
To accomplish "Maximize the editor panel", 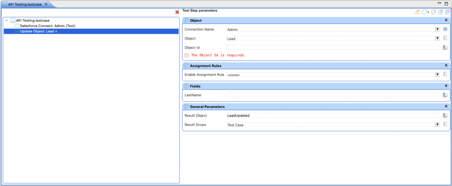I will click(x=447, y=3).
